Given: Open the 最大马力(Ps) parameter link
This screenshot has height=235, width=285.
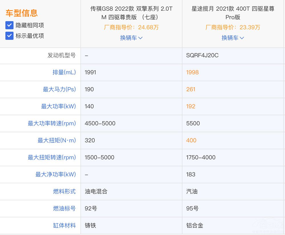Looking at the screenshot, I should [x=63, y=89].
